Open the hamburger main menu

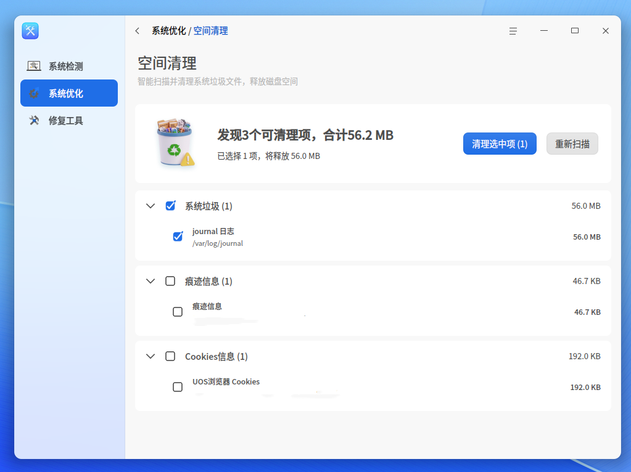coord(513,31)
